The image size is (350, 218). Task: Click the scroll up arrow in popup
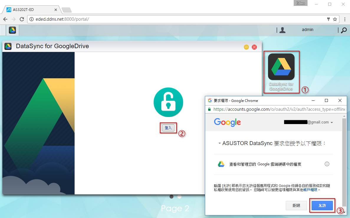point(344,116)
